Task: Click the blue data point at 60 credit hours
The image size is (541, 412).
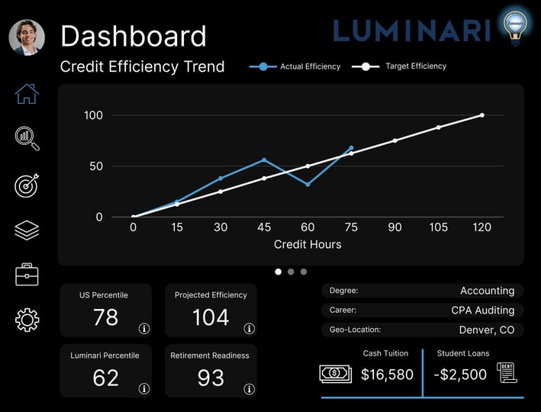Action: coord(308,185)
